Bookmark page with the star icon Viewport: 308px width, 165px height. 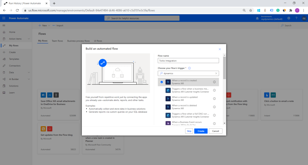[250, 10]
